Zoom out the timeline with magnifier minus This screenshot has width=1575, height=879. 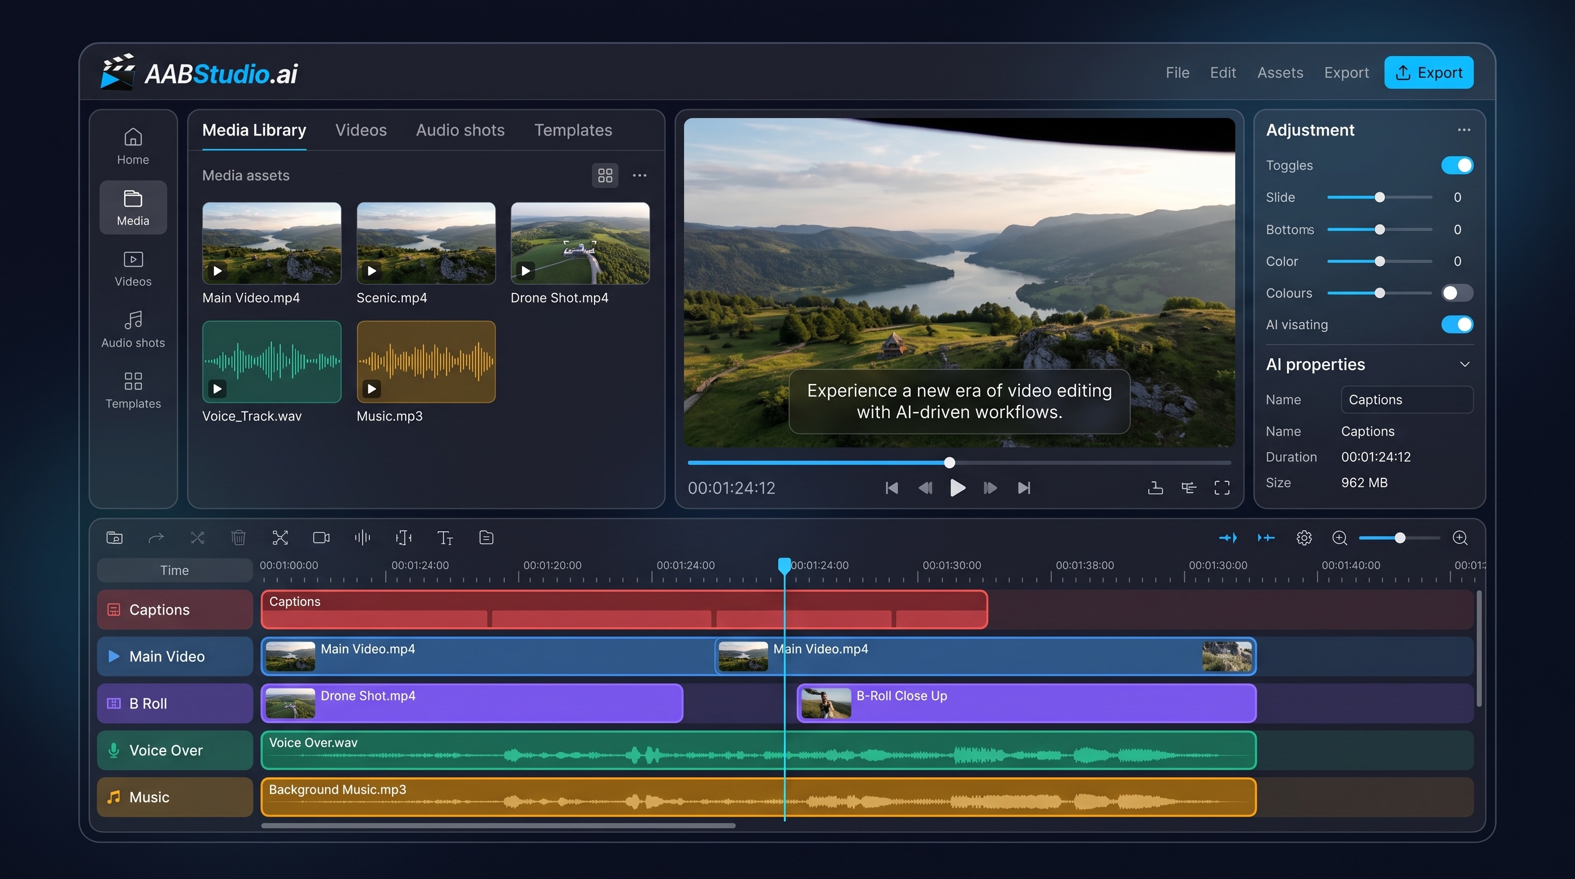pyautogui.click(x=1339, y=537)
